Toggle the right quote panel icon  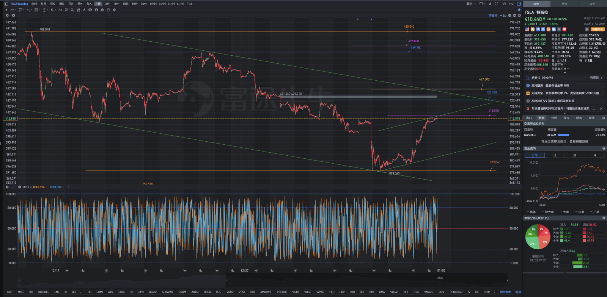pyautogui.click(x=519, y=4)
